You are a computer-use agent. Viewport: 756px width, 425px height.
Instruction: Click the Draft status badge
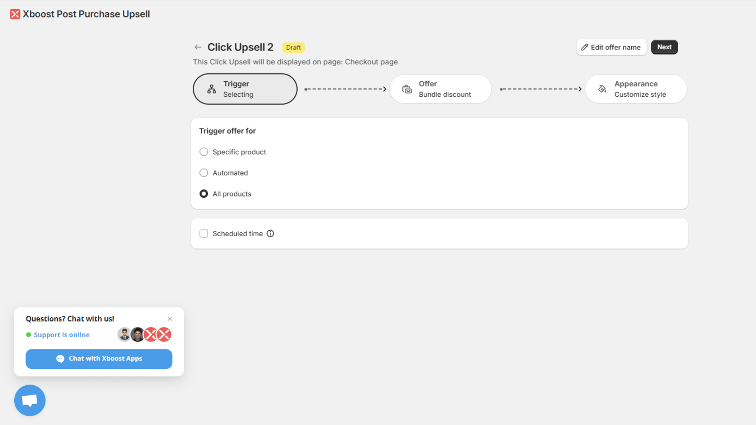click(x=293, y=47)
